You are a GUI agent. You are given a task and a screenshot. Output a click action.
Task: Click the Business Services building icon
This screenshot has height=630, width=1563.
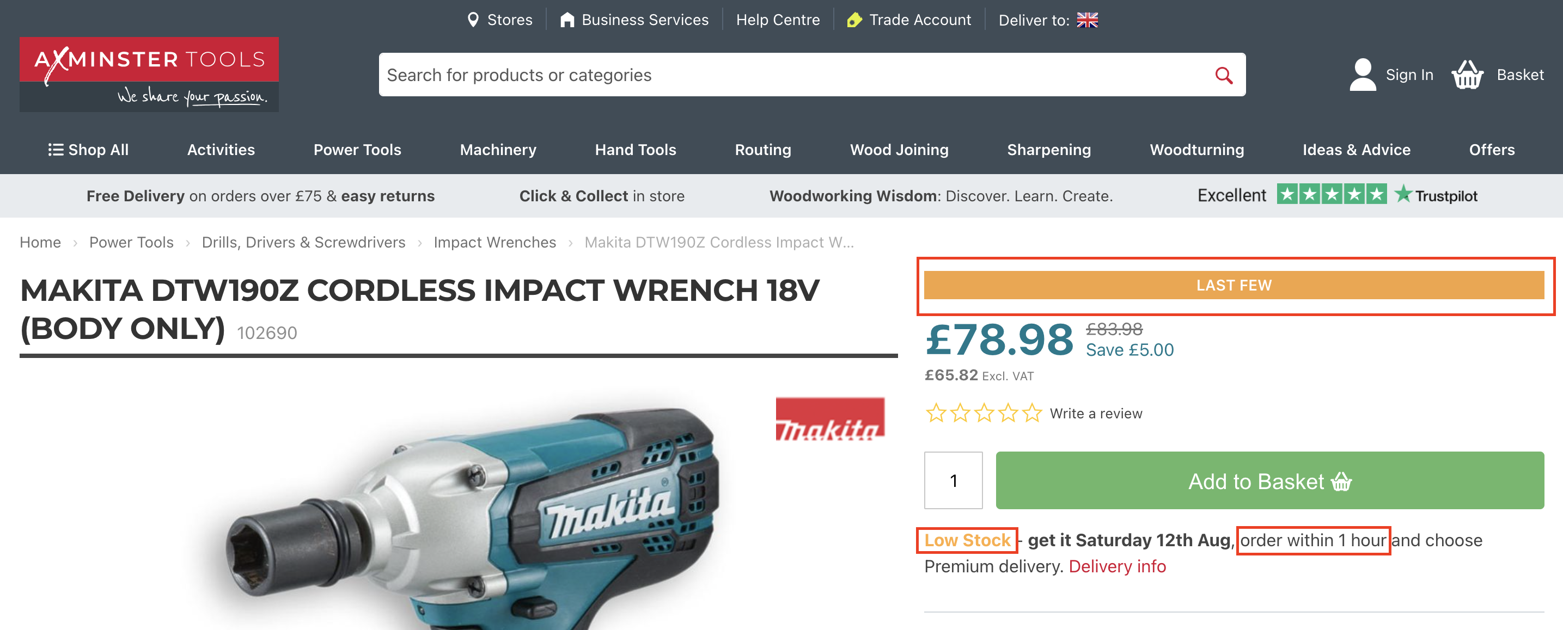tap(567, 20)
